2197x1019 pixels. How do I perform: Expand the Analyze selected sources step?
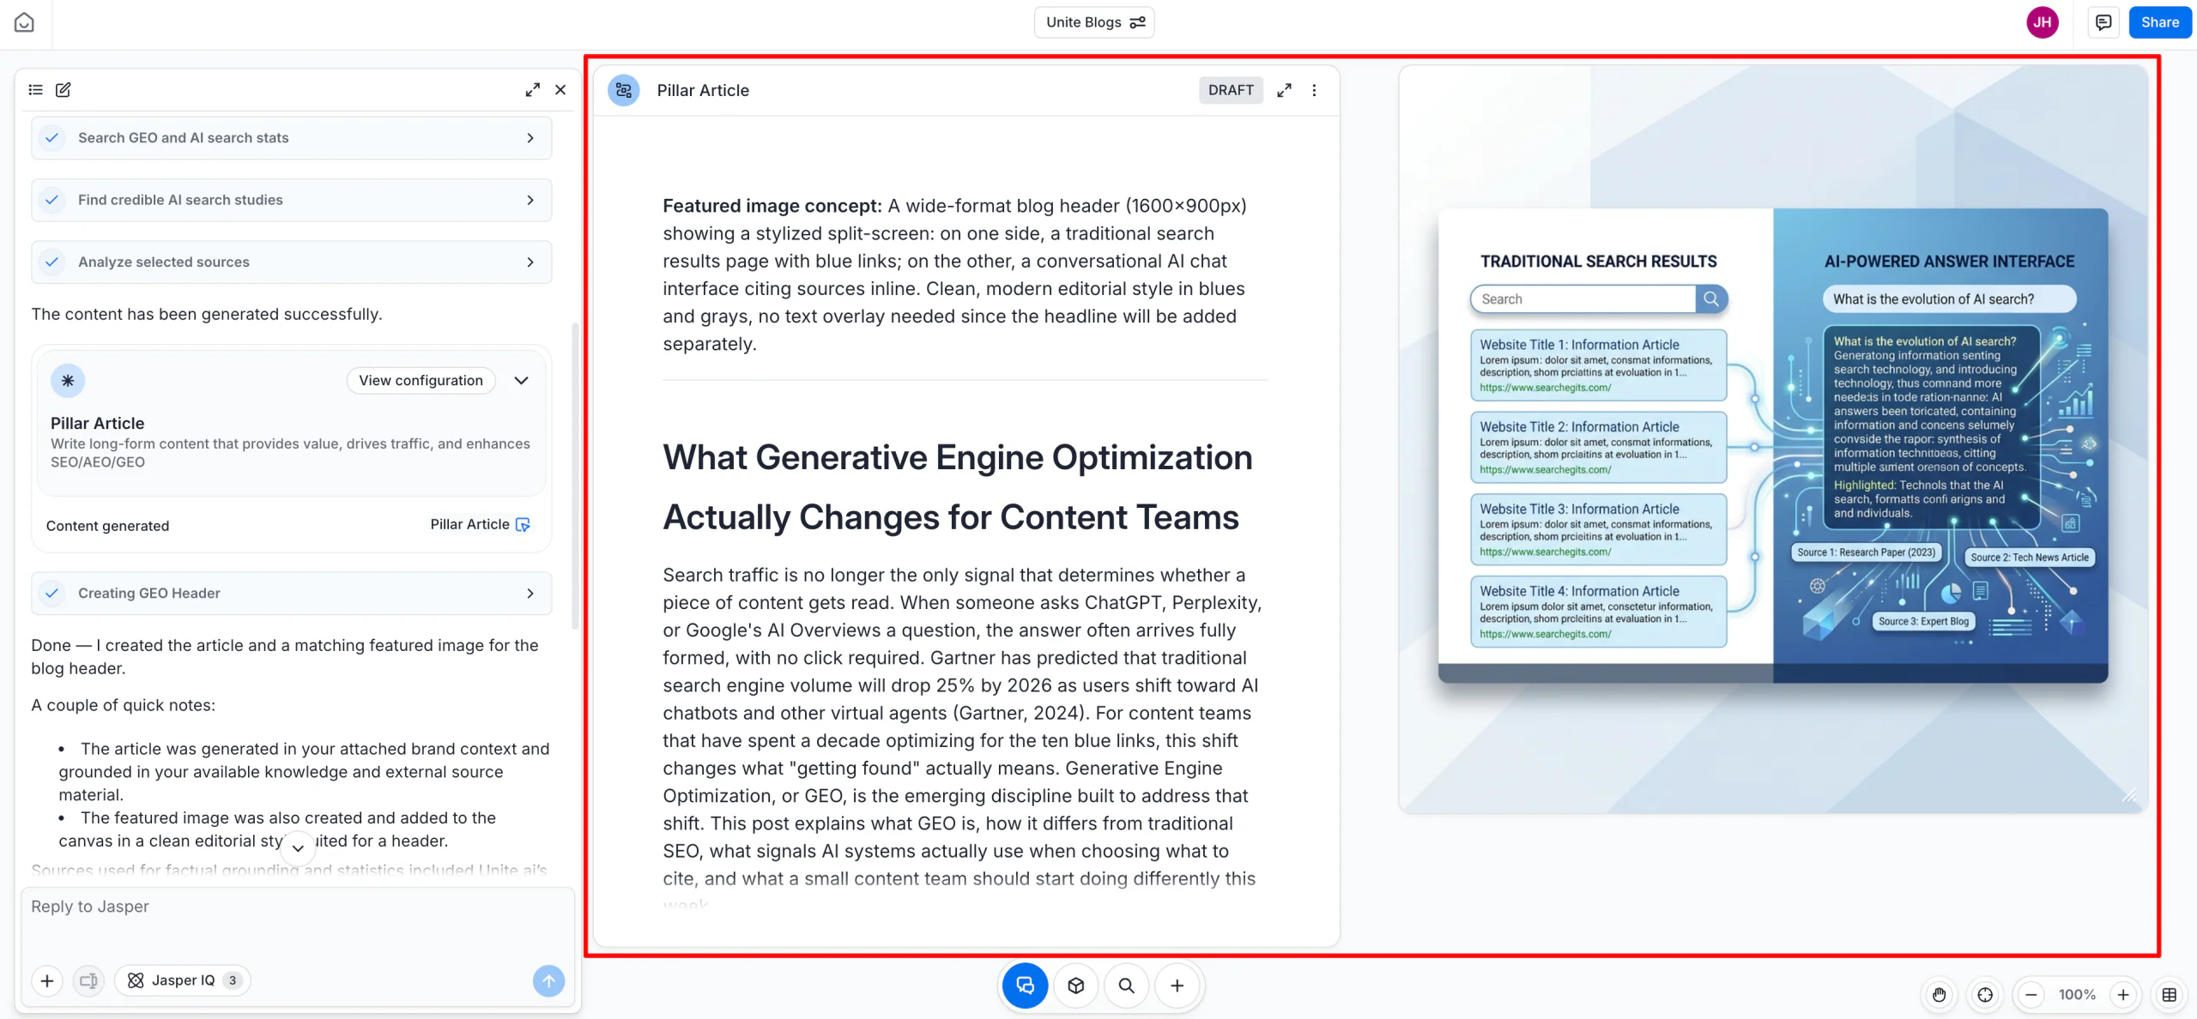[x=292, y=262]
